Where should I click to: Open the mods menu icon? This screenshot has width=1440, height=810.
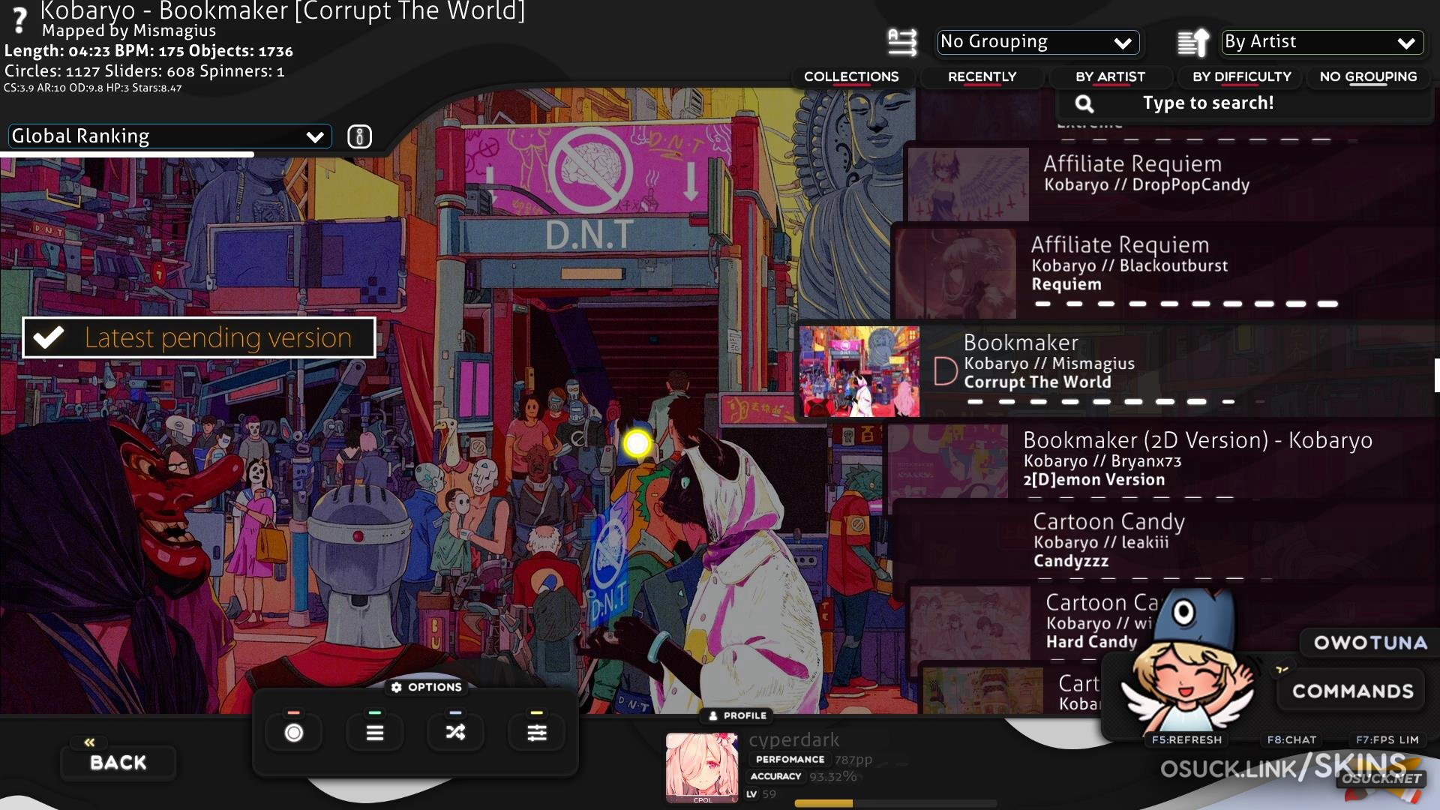[375, 733]
